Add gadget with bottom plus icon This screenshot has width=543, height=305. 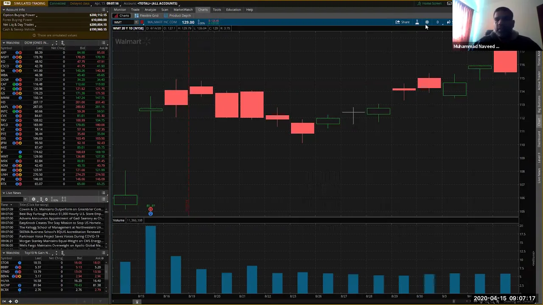(x=10, y=301)
